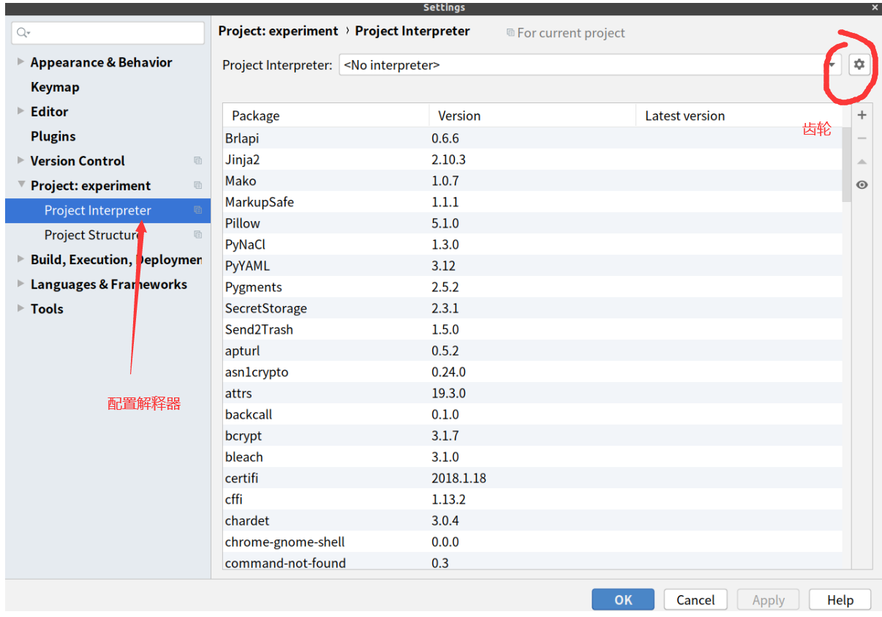Screen dimensions: 882x617
Task: Select the chrome-gnome-shell package row
Action: tap(532, 542)
